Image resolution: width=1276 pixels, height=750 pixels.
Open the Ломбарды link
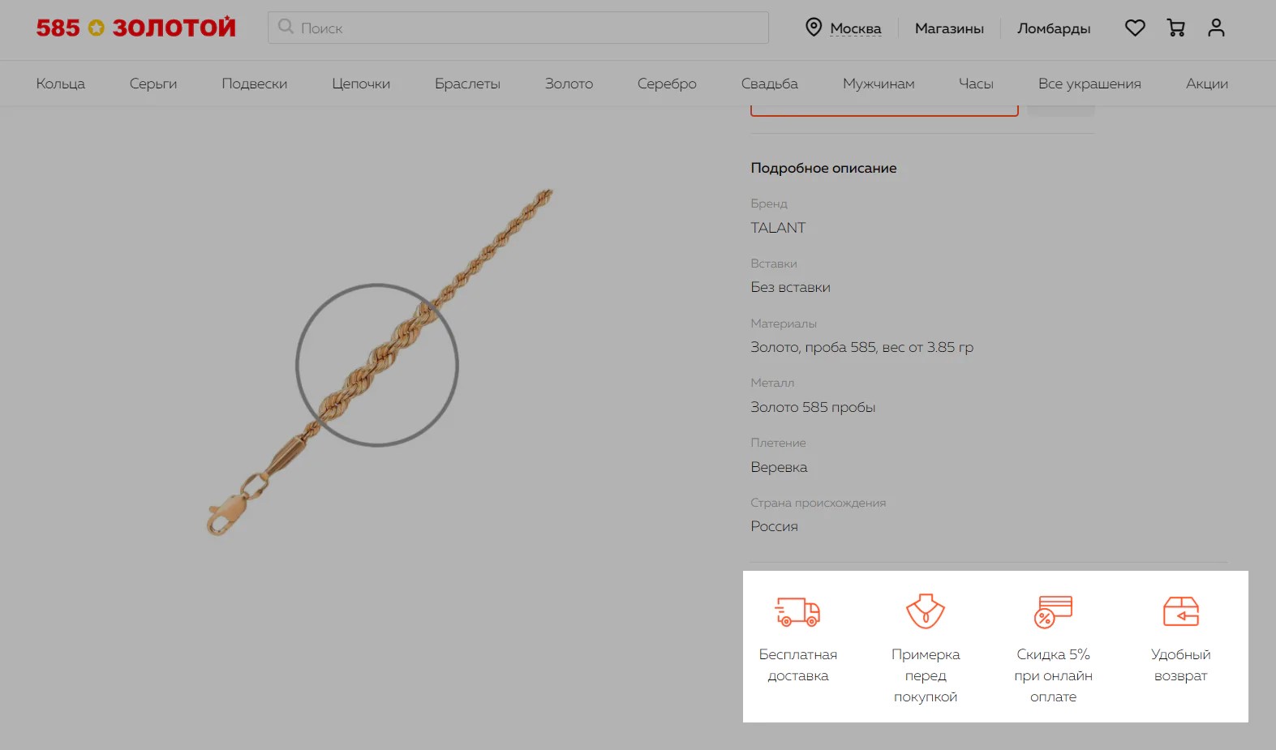[x=1054, y=28]
